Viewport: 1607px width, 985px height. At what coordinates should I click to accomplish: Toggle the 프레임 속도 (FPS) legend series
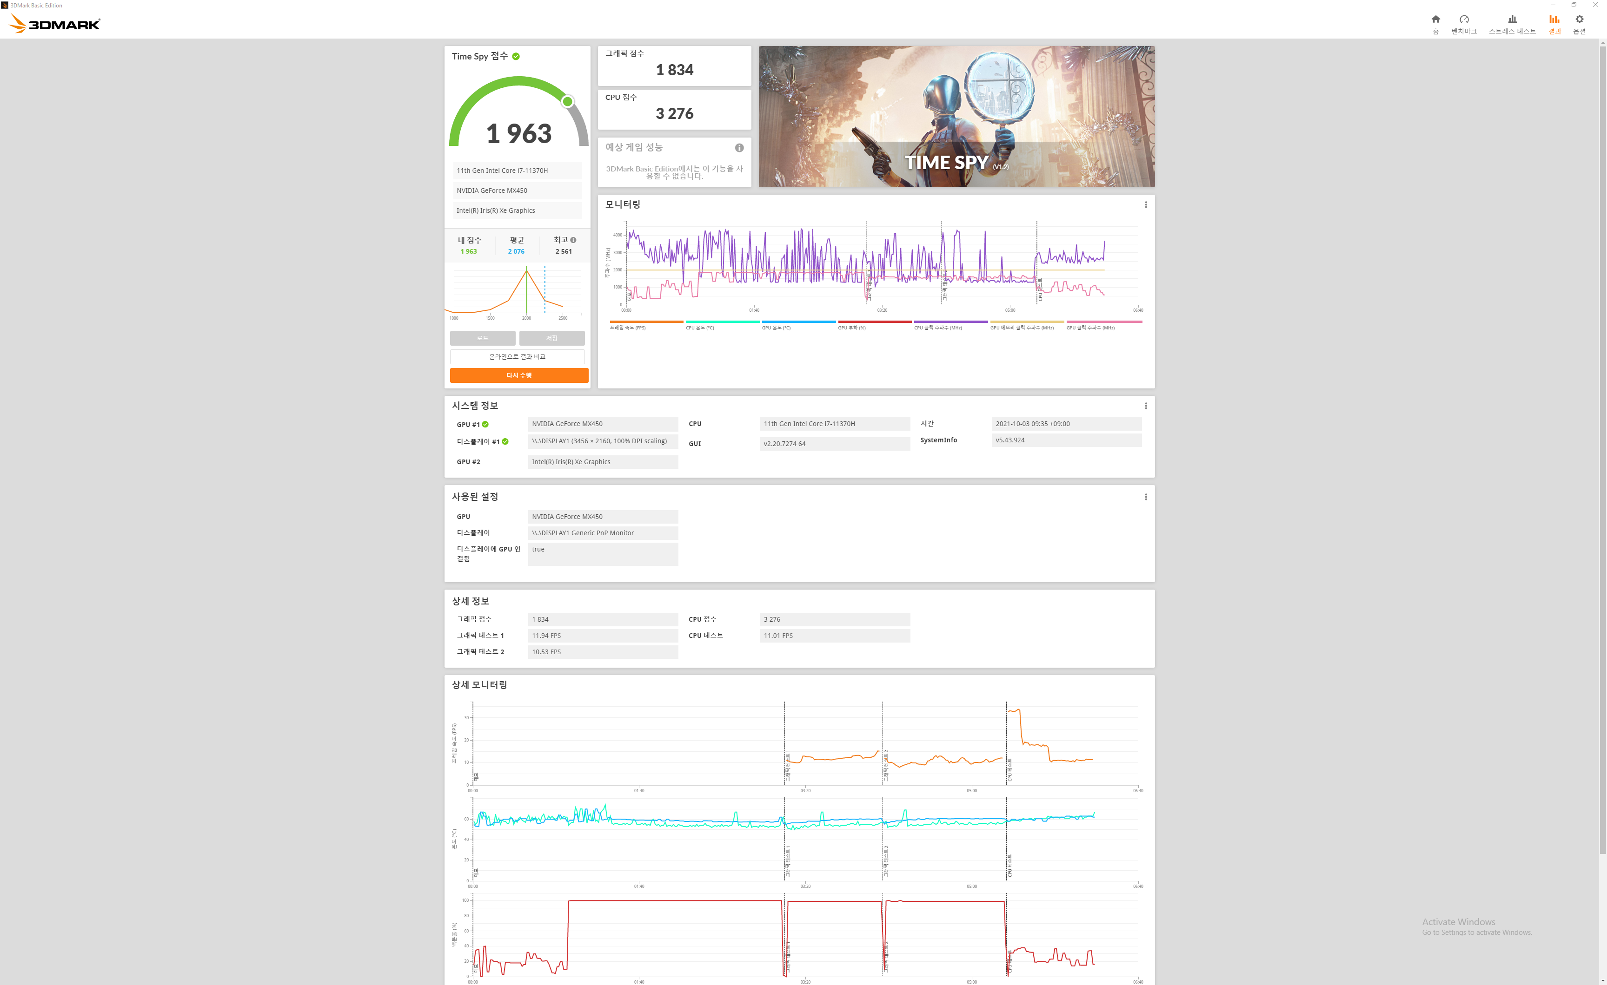[627, 327]
